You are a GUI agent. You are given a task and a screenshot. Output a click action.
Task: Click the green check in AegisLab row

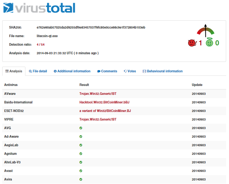pyautogui.click(x=81, y=145)
